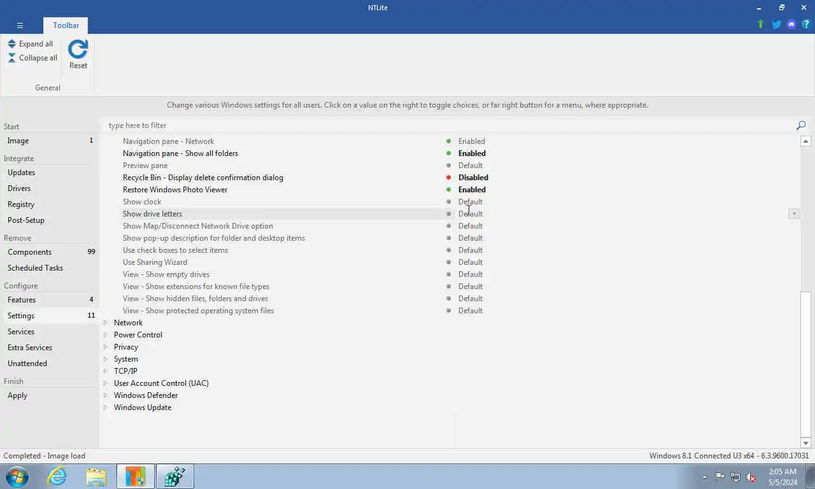Toggle Show extensions for known file types value
Image resolution: width=815 pixels, height=489 pixels.
coord(471,287)
